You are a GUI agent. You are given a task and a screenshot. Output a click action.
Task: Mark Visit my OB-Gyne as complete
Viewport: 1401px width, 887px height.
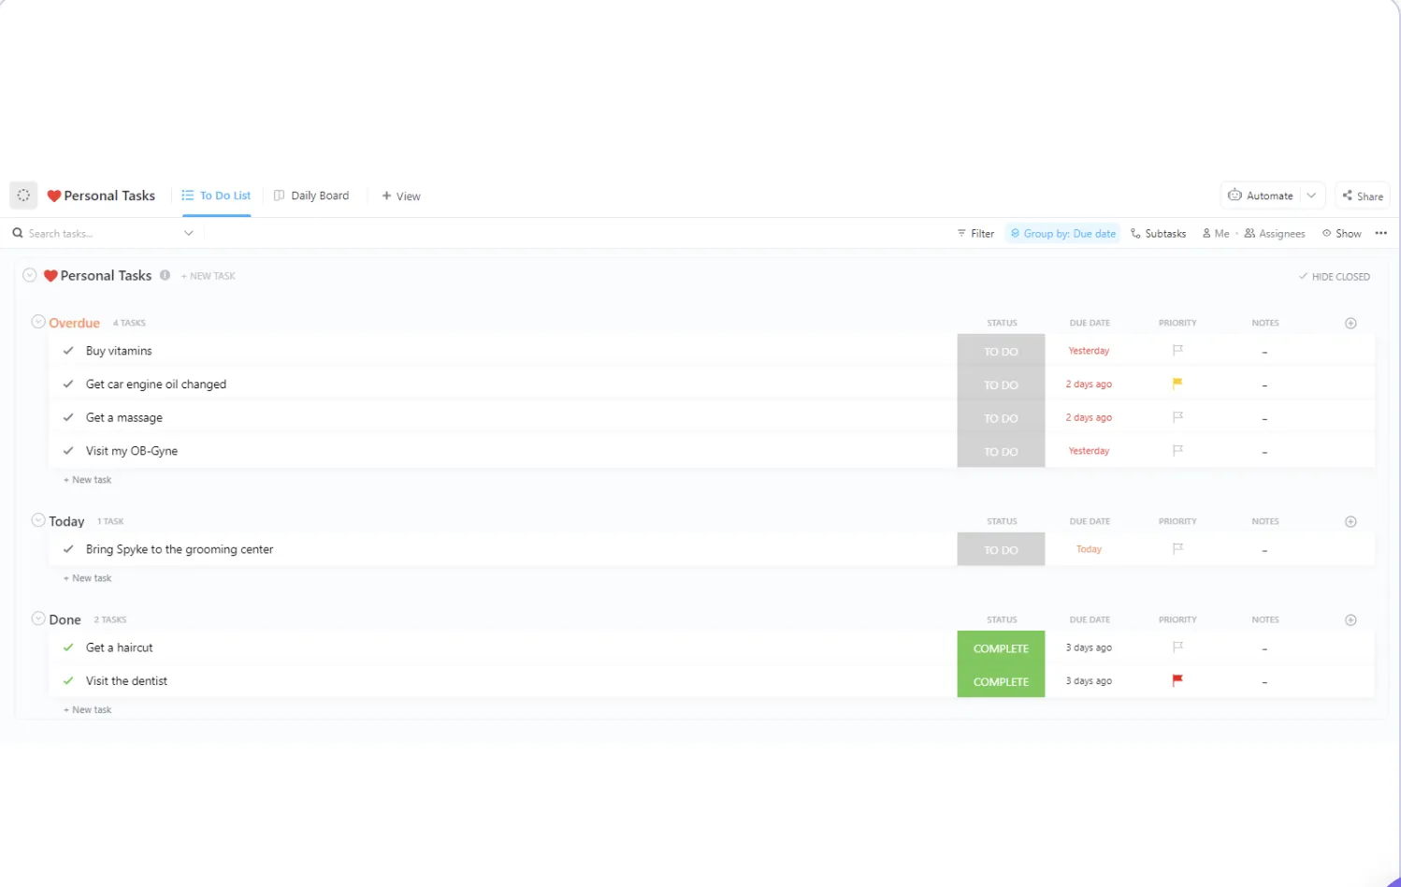[68, 450]
